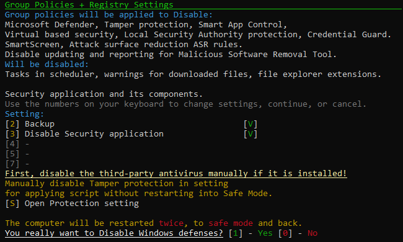Toggle the Disable Security application [V] checkmark
The width and height of the screenshot is (403, 242).
tap(250, 134)
